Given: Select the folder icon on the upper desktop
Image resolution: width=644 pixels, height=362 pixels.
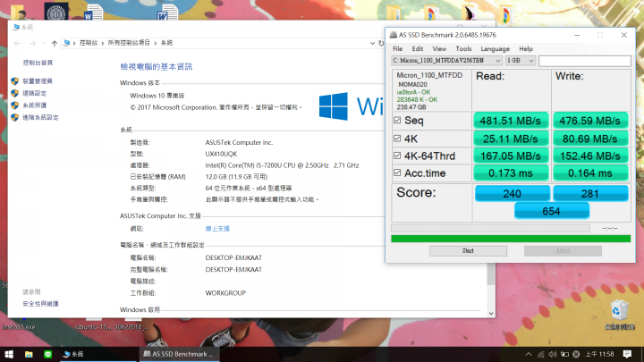Looking at the screenshot, I should pyautogui.click(x=394, y=12).
